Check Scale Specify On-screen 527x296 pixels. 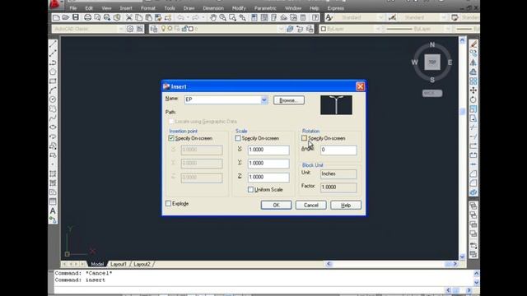(238, 138)
